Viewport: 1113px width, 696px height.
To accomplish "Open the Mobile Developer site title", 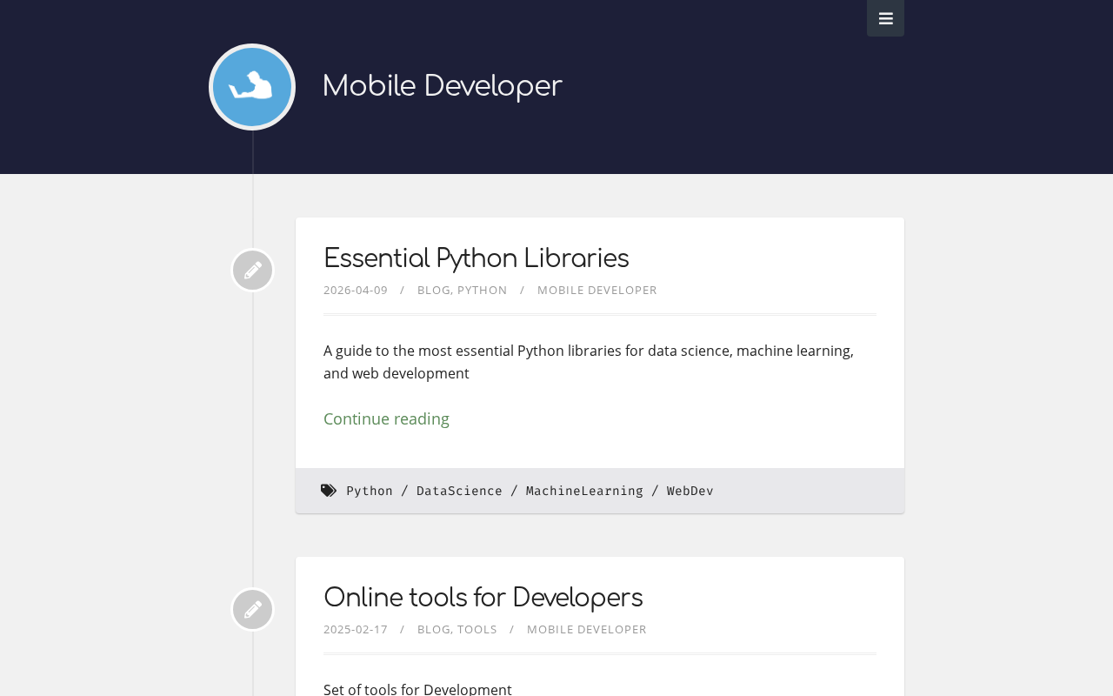I will coord(442,86).
